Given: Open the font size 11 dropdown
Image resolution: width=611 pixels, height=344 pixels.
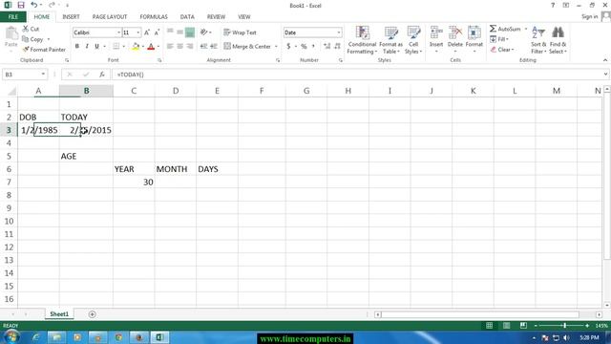Looking at the screenshot, I should tap(137, 32).
